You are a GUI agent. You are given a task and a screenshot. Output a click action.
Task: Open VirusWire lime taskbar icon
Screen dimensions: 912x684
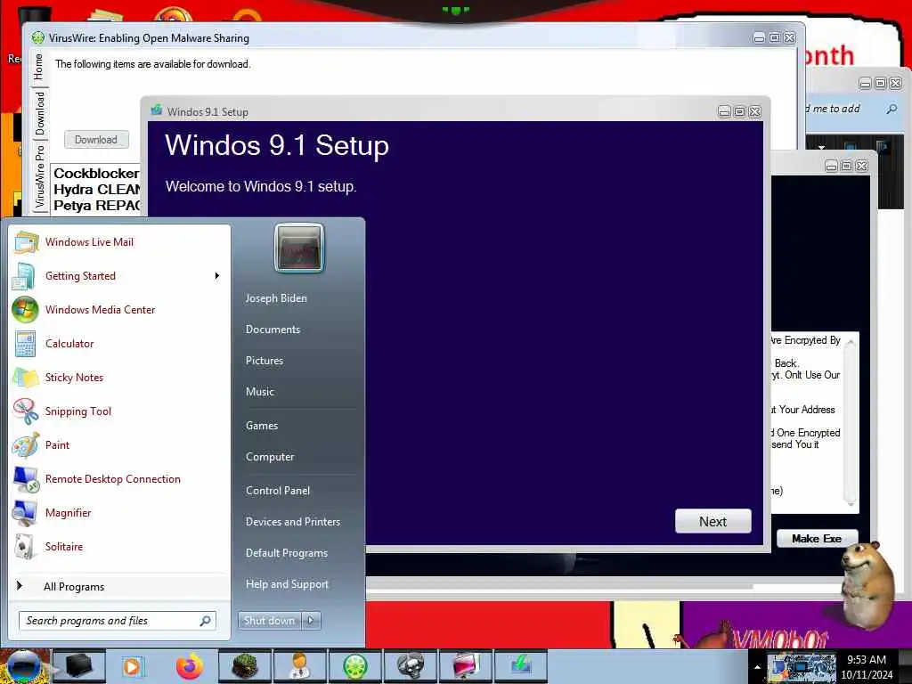pos(354,666)
